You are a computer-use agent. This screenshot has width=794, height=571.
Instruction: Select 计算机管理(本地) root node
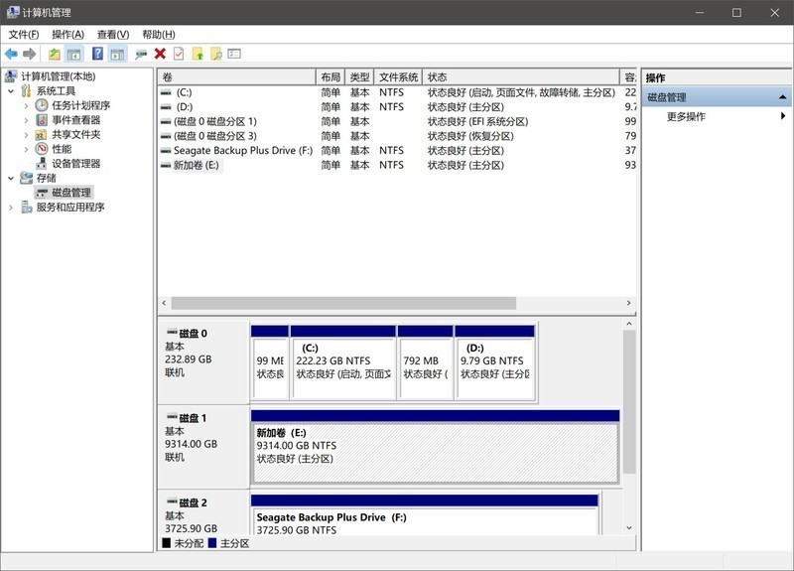59,76
